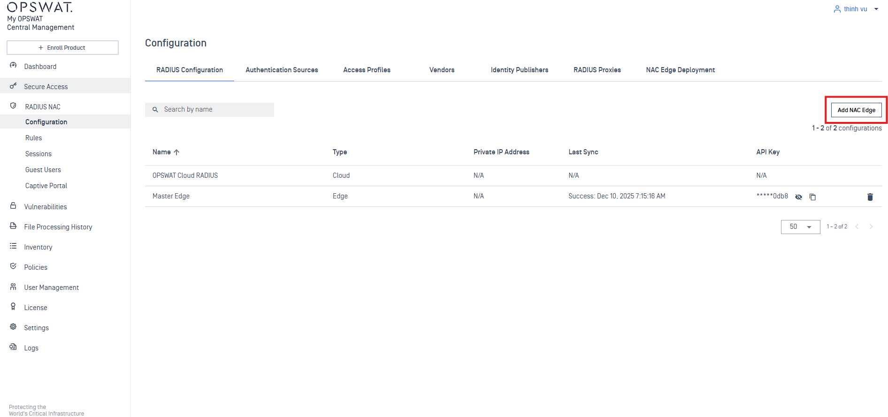The width and height of the screenshot is (888, 417).
Task: Click the OPSWAT logo
Action: coord(40,7)
